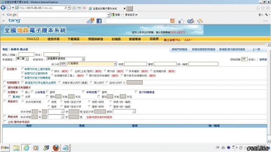Click Internet Explorer taskbar icon

pyautogui.click(x=26, y=148)
